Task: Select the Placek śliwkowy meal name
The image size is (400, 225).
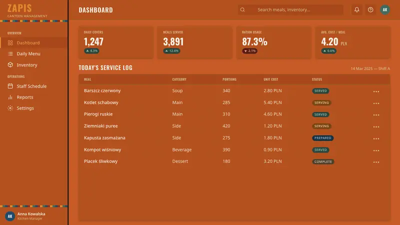Action: (x=101, y=161)
